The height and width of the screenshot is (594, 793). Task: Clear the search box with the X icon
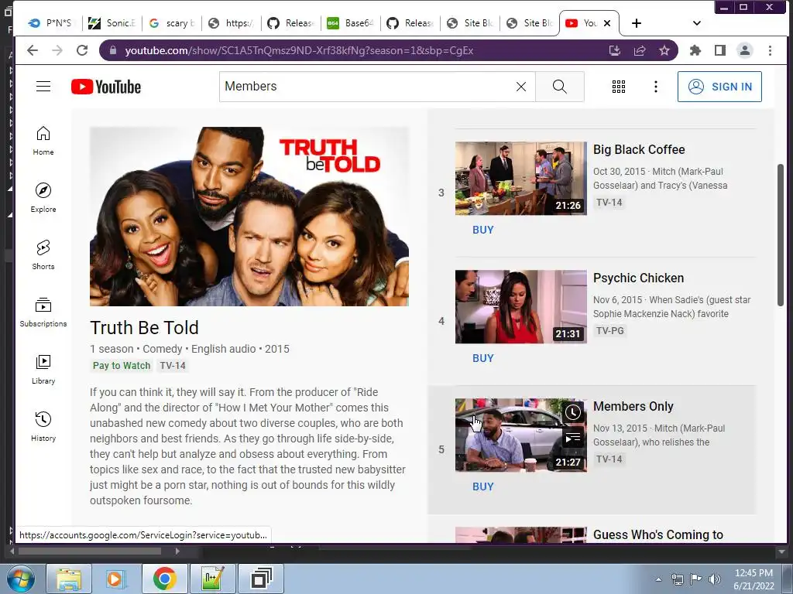click(521, 87)
